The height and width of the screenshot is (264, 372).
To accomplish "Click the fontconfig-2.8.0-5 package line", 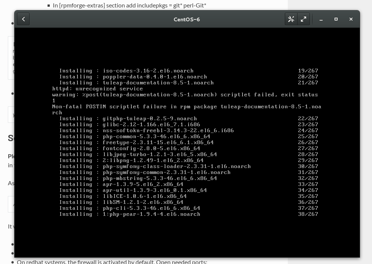I will coord(189,149).
